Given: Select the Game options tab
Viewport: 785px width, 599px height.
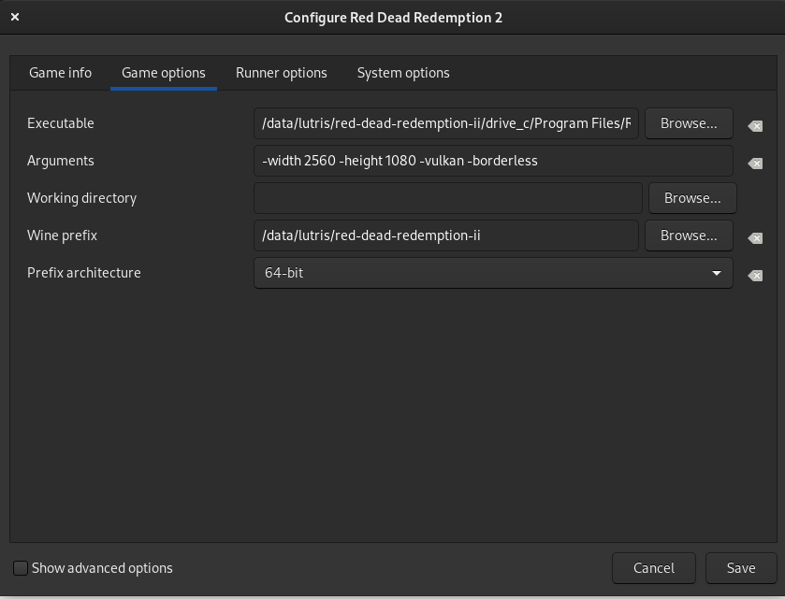Looking at the screenshot, I should pyautogui.click(x=163, y=73).
